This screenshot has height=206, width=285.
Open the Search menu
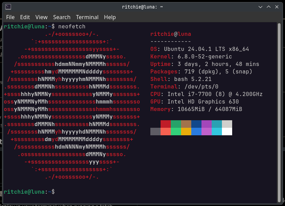click(62, 17)
